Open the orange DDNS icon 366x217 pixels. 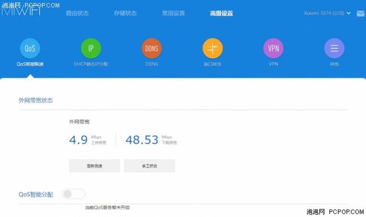point(152,49)
